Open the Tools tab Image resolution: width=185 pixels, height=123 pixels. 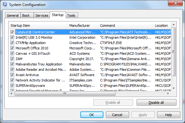coord(72,15)
